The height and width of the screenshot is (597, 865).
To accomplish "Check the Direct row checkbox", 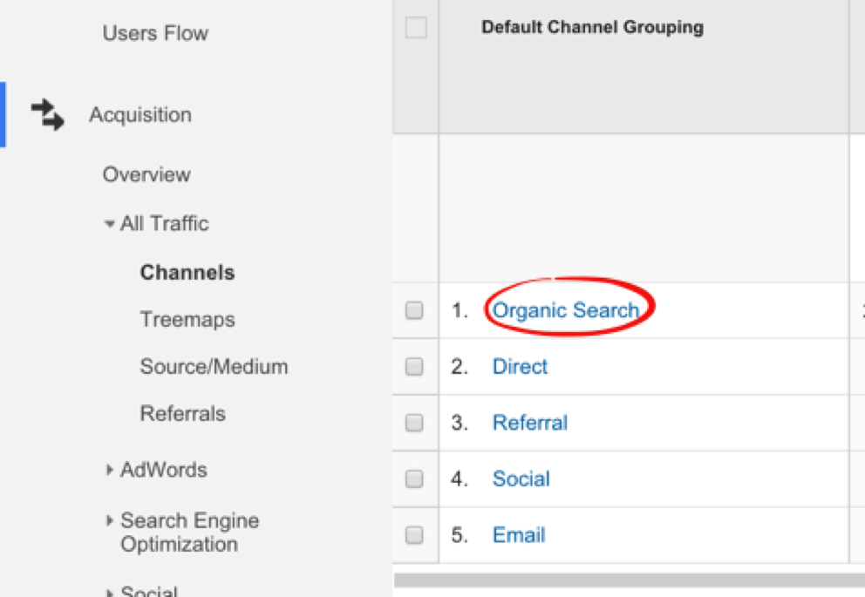I will click(415, 366).
